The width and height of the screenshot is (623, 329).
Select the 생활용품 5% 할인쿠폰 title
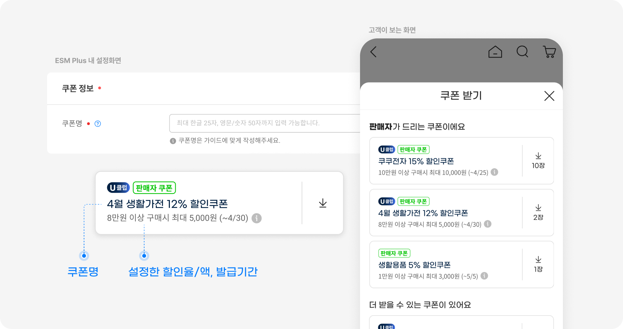coord(414,265)
